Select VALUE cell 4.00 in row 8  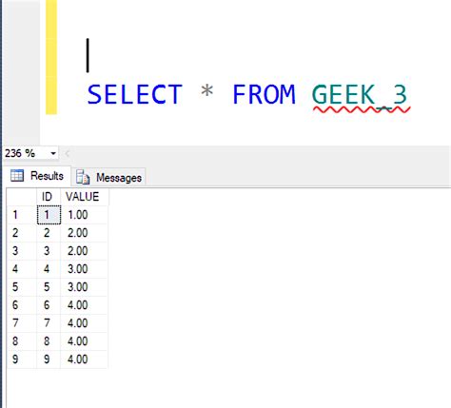click(84, 341)
